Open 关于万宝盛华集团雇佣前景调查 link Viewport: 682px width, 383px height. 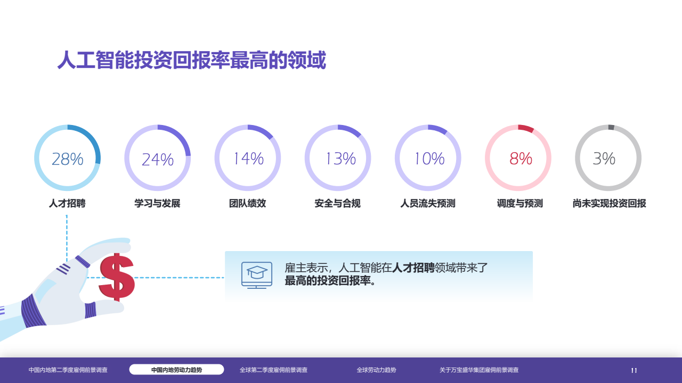pos(478,370)
